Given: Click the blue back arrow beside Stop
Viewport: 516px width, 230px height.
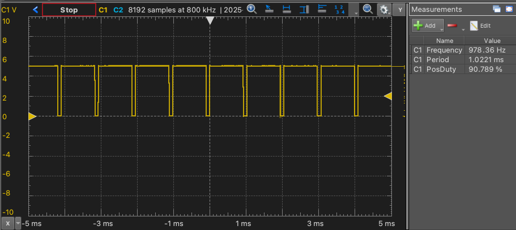Looking at the screenshot, I should [x=36, y=10].
